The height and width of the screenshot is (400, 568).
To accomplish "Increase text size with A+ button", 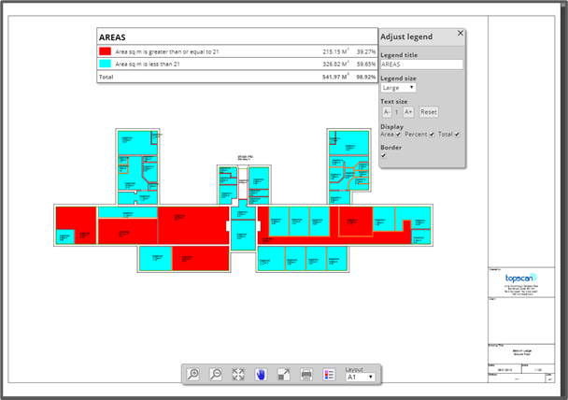I will 408,111.
